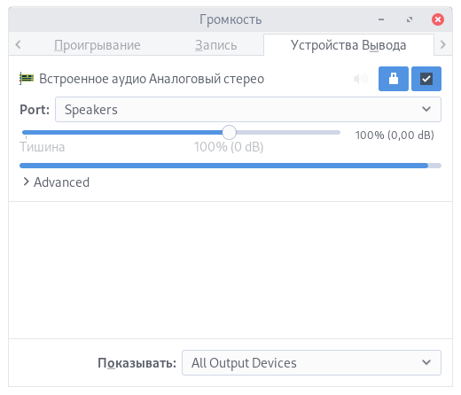The height and width of the screenshot is (395, 461).
Task: Close the Громкость window
Action: [438, 19]
